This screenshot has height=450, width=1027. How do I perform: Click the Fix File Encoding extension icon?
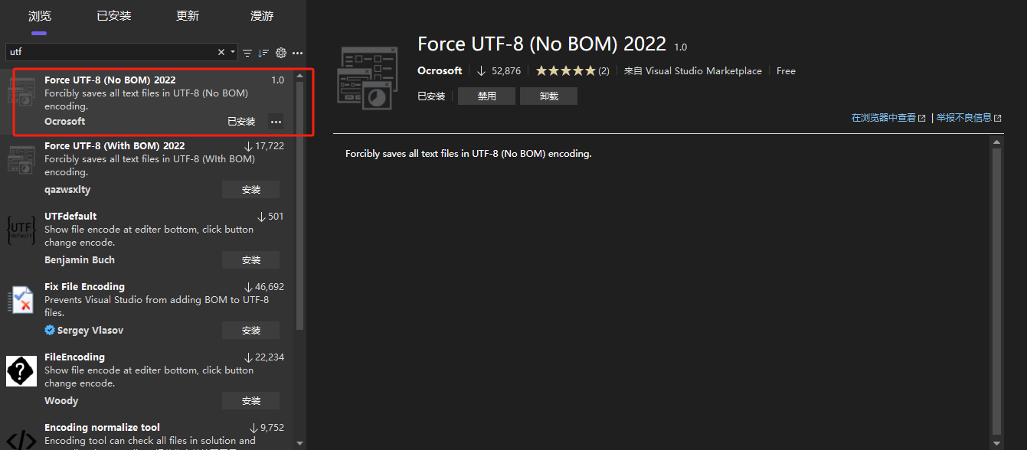click(x=21, y=300)
